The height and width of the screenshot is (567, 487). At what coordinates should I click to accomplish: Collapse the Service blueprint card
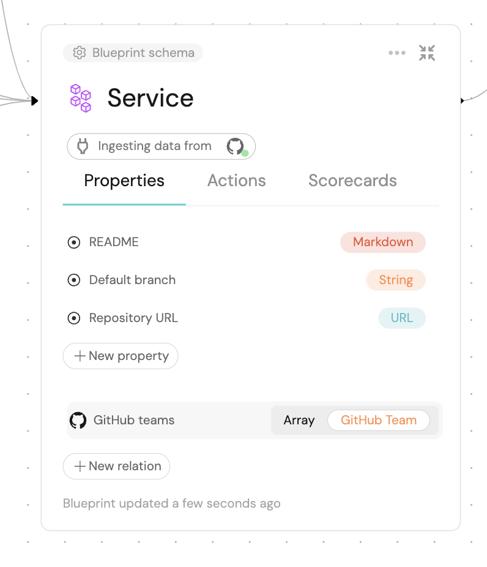427,53
